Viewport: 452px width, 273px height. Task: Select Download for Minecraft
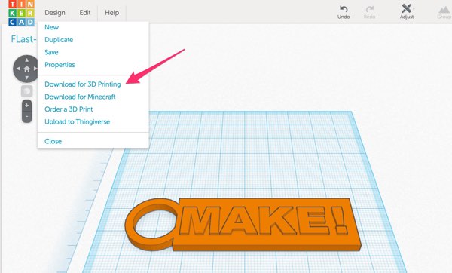[x=80, y=97]
